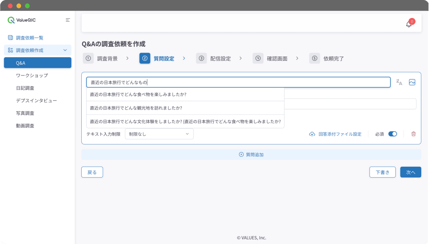Click the plus icon in the 質問追加 bar
Screen dimensions: 429x244
coord(241,154)
